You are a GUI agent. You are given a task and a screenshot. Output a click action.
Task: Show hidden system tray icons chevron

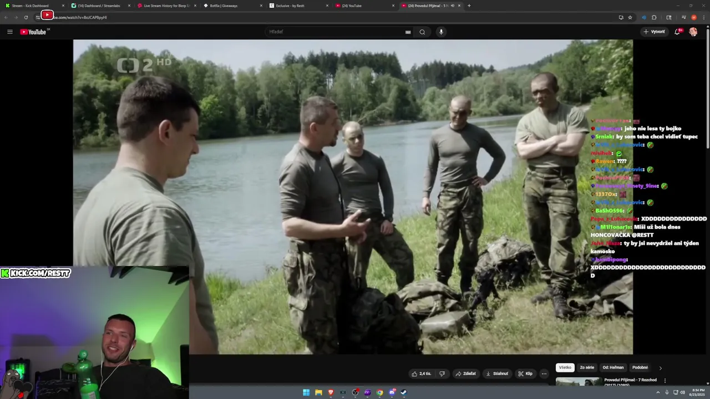tap(658, 392)
